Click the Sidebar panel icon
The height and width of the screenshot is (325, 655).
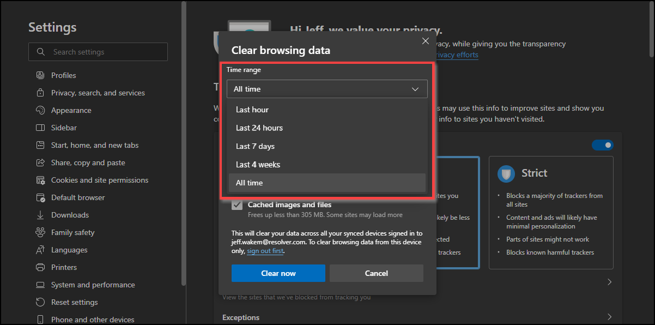[x=40, y=128]
